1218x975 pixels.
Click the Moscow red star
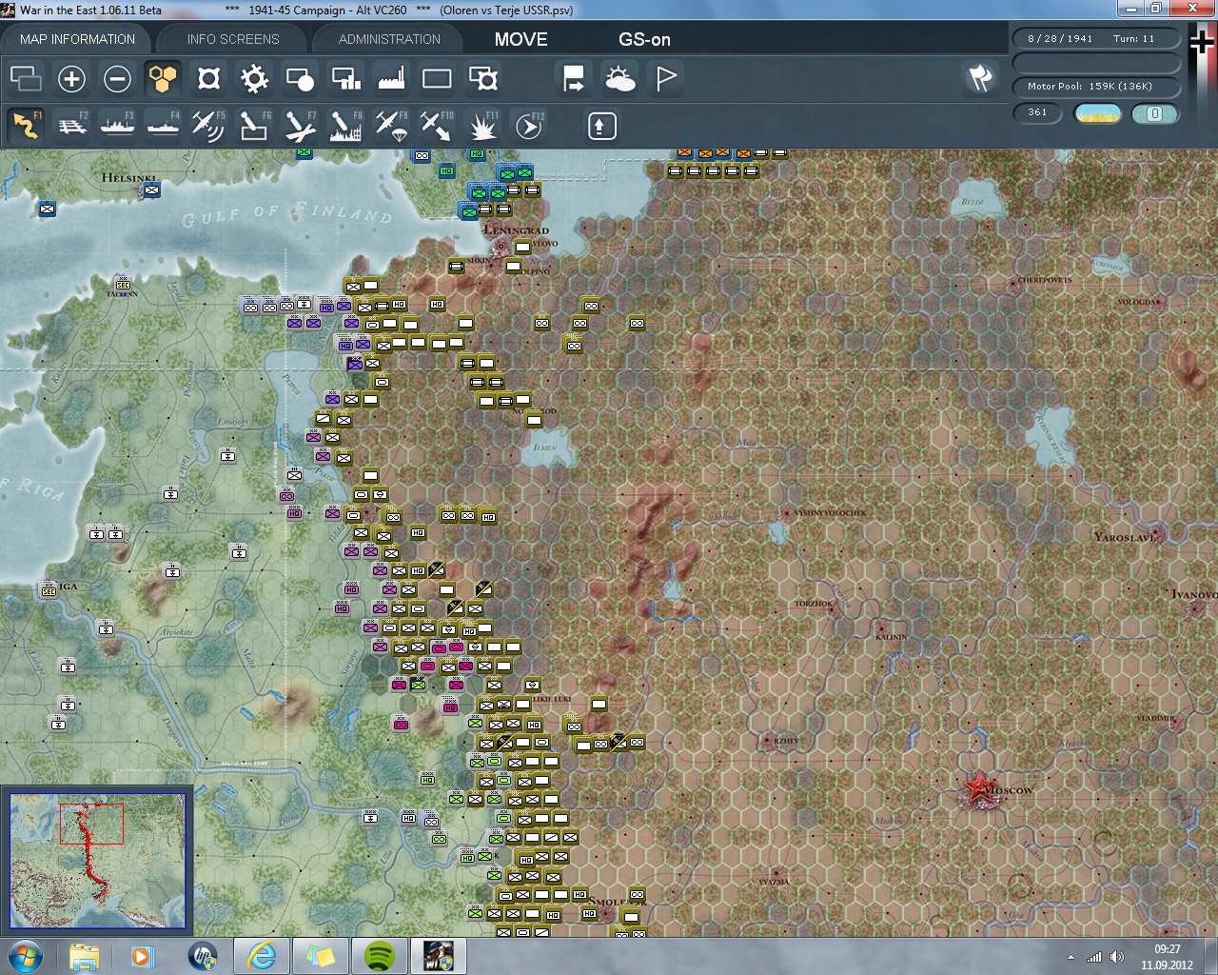click(x=978, y=787)
